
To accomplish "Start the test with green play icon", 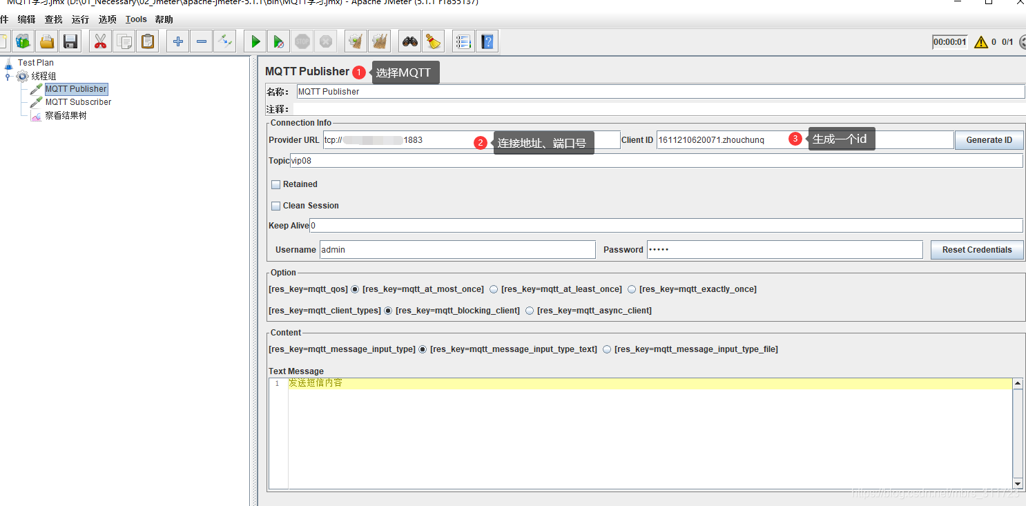I will pos(255,41).
